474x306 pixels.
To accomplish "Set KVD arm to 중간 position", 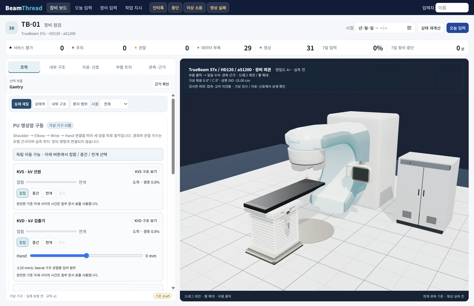I will tap(36, 242).
